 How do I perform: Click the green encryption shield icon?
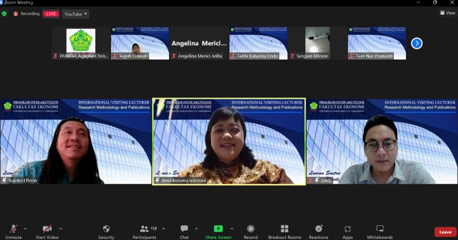pos(4,14)
